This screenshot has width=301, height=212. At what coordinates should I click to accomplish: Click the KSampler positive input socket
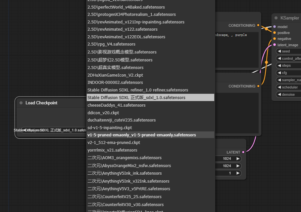(x=275, y=33)
